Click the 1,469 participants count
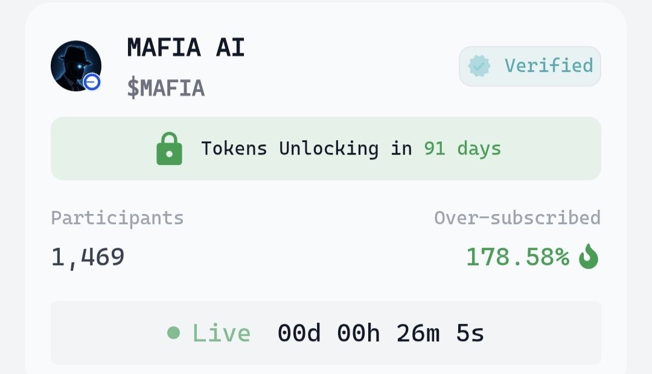Image resolution: width=652 pixels, height=374 pixels. click(88, 257)
